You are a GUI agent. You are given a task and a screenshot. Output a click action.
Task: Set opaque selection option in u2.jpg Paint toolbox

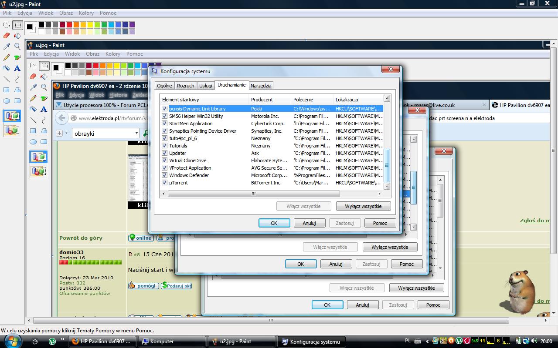[x=12, y=116]
